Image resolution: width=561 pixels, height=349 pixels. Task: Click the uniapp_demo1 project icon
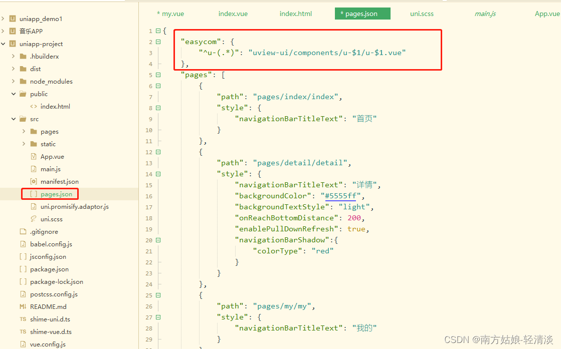13,19
